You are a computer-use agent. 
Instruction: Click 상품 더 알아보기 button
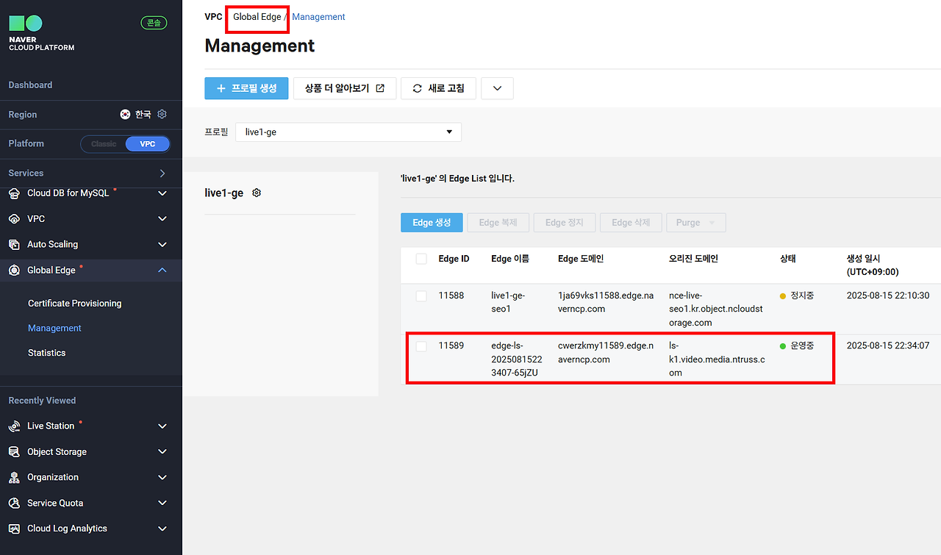345,88
